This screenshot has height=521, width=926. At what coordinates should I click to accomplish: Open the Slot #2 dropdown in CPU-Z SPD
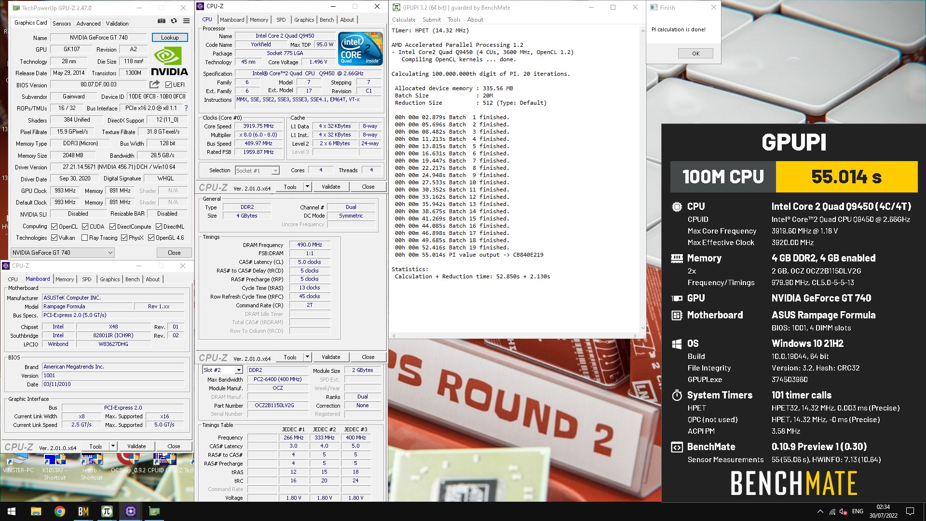222,370
